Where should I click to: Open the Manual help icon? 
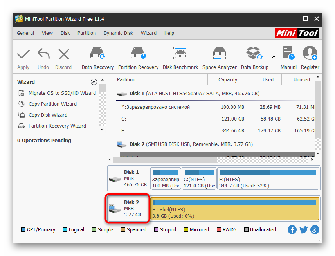[288, 58]
